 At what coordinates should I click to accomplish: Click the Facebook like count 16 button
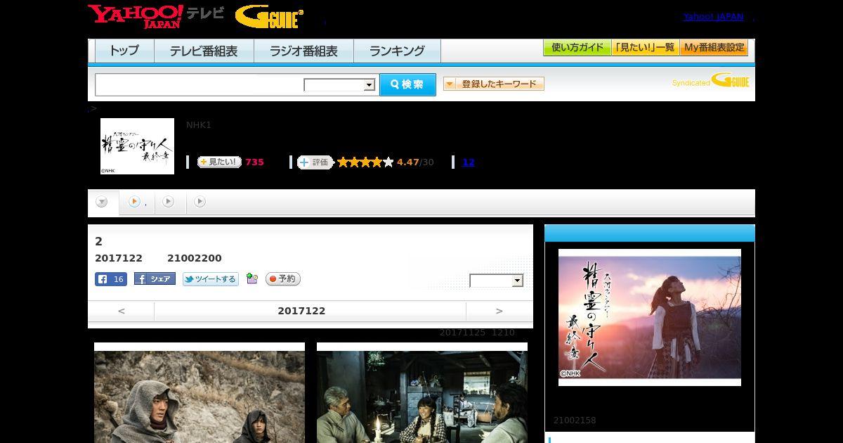tap(111, 279)
